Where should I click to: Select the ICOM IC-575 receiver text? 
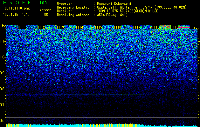128,11
